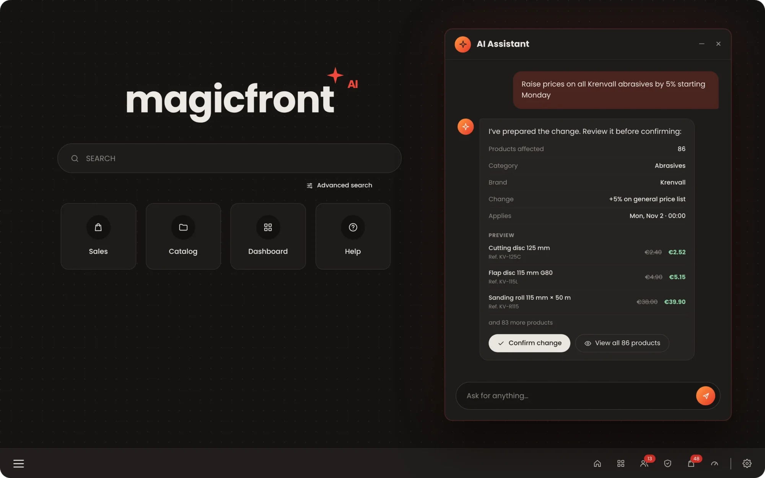The width and height of the screenshot is (765, 478).
Task: Open the grid apps icon in bottom bar
Action: (x=621, y=463)
